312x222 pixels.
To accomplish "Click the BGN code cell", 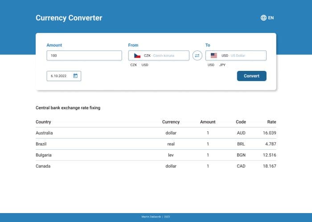I will (x=241, y=155).
